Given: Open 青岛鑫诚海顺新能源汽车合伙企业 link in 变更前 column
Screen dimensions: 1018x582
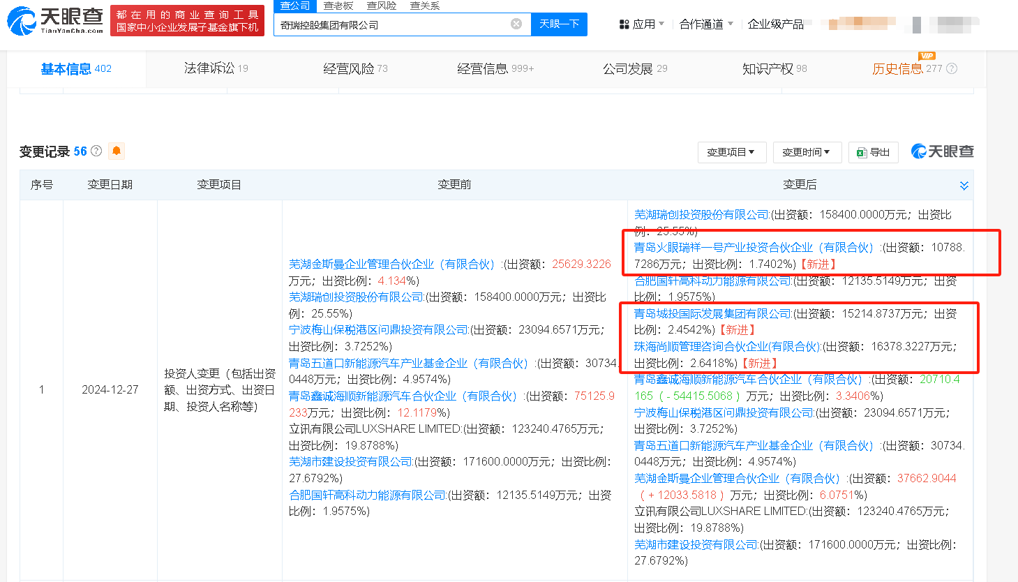Looking at the screenshot, I should (403, 396).
